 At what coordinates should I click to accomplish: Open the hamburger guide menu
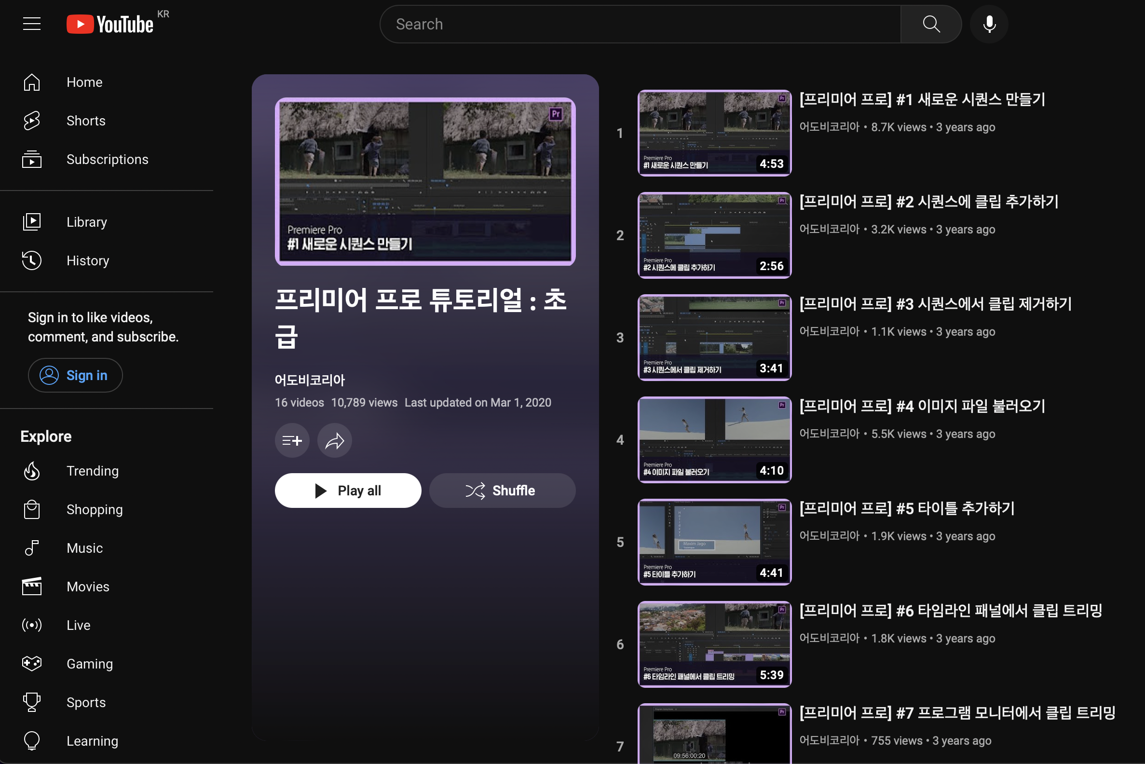tap(32, 24)
